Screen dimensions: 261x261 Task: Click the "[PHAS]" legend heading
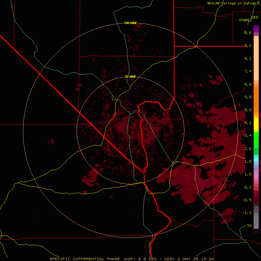coord(245,20)
